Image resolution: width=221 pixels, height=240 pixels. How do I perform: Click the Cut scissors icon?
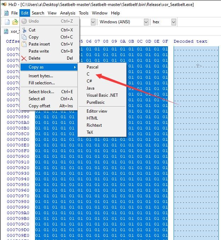[24, 30]
